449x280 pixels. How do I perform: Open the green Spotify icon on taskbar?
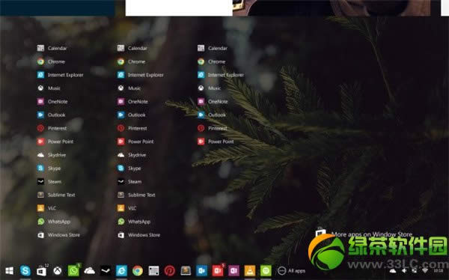(x=266, y=270)
